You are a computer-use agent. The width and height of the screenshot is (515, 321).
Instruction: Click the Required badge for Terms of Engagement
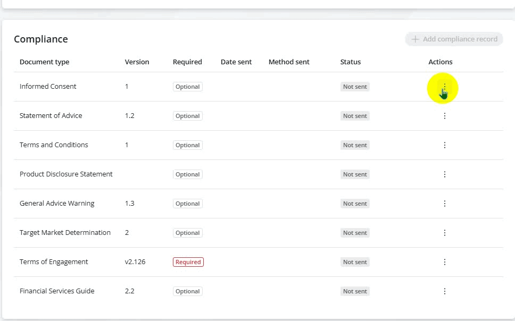click(188, 262)
